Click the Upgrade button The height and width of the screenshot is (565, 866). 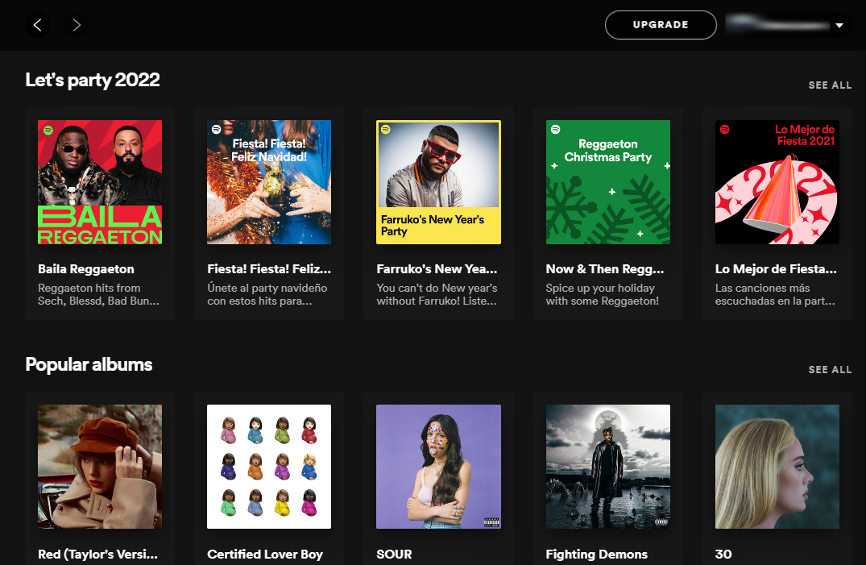tap(661, 25)
